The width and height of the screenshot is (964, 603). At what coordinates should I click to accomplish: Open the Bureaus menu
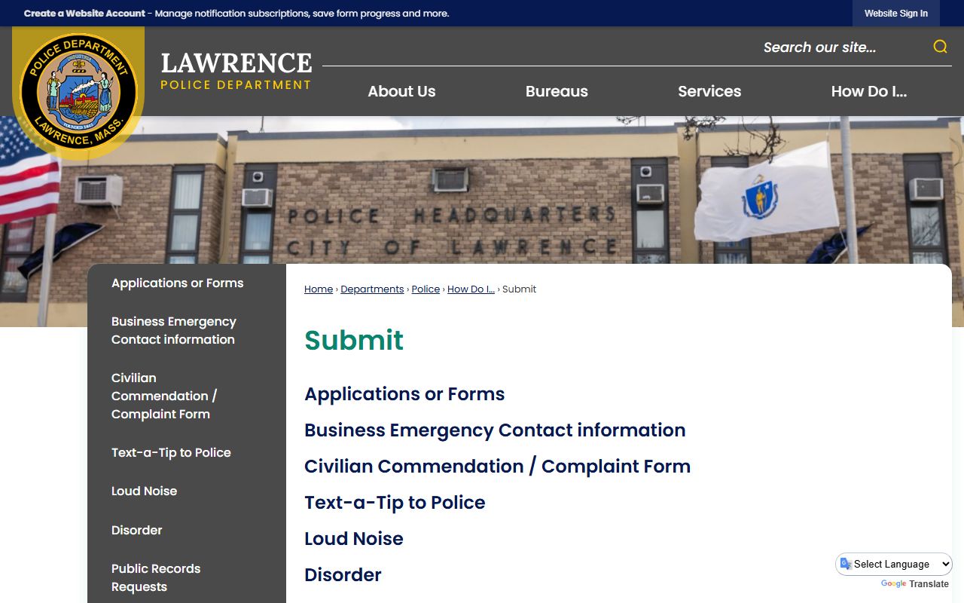pos(557,91)
